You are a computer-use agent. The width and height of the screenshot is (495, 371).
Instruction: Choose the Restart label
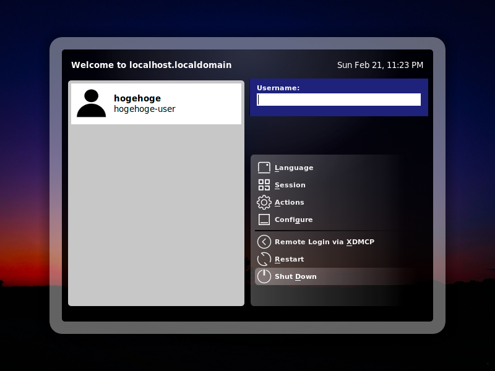coord(290,259)
